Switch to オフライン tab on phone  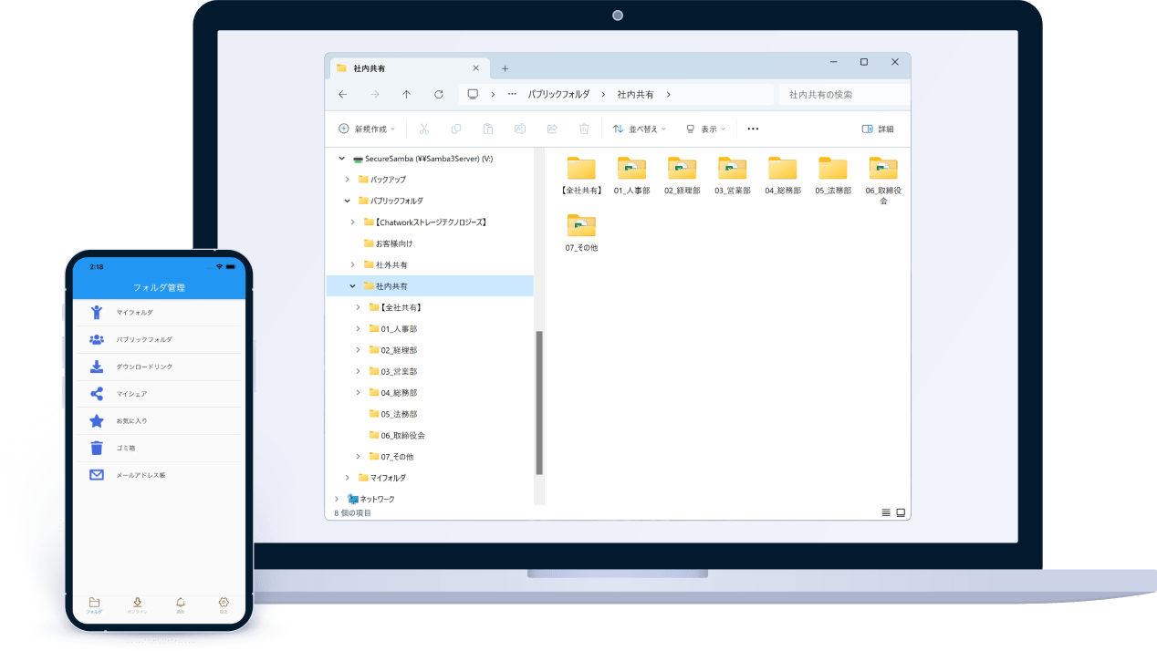(137, 605)
